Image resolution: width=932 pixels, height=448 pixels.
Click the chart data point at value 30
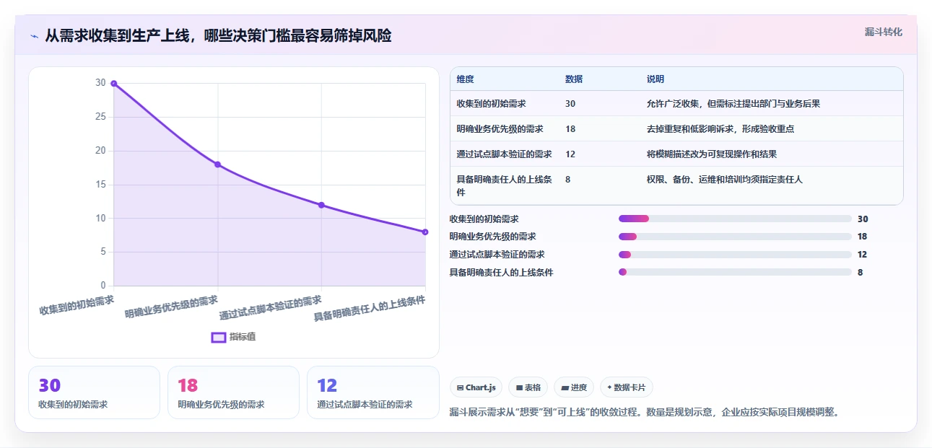[114, 84]
